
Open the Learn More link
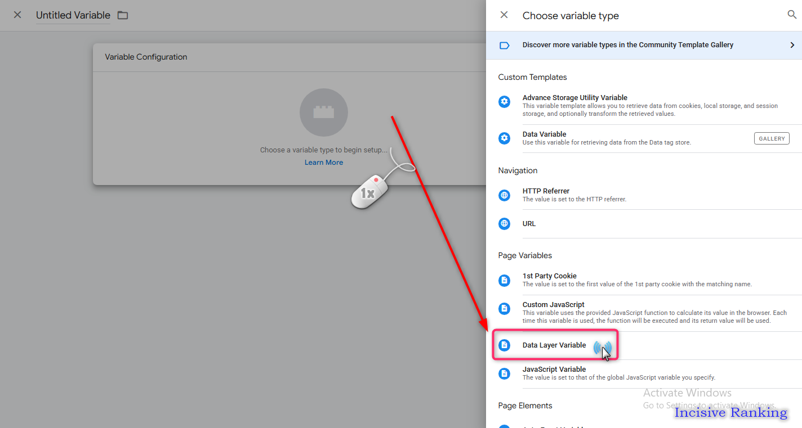pyautogui.click(x=324, y=163)
